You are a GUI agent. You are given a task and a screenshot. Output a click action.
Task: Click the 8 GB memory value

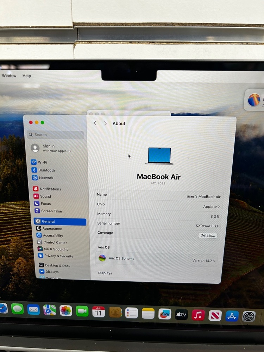coord(215,216)
